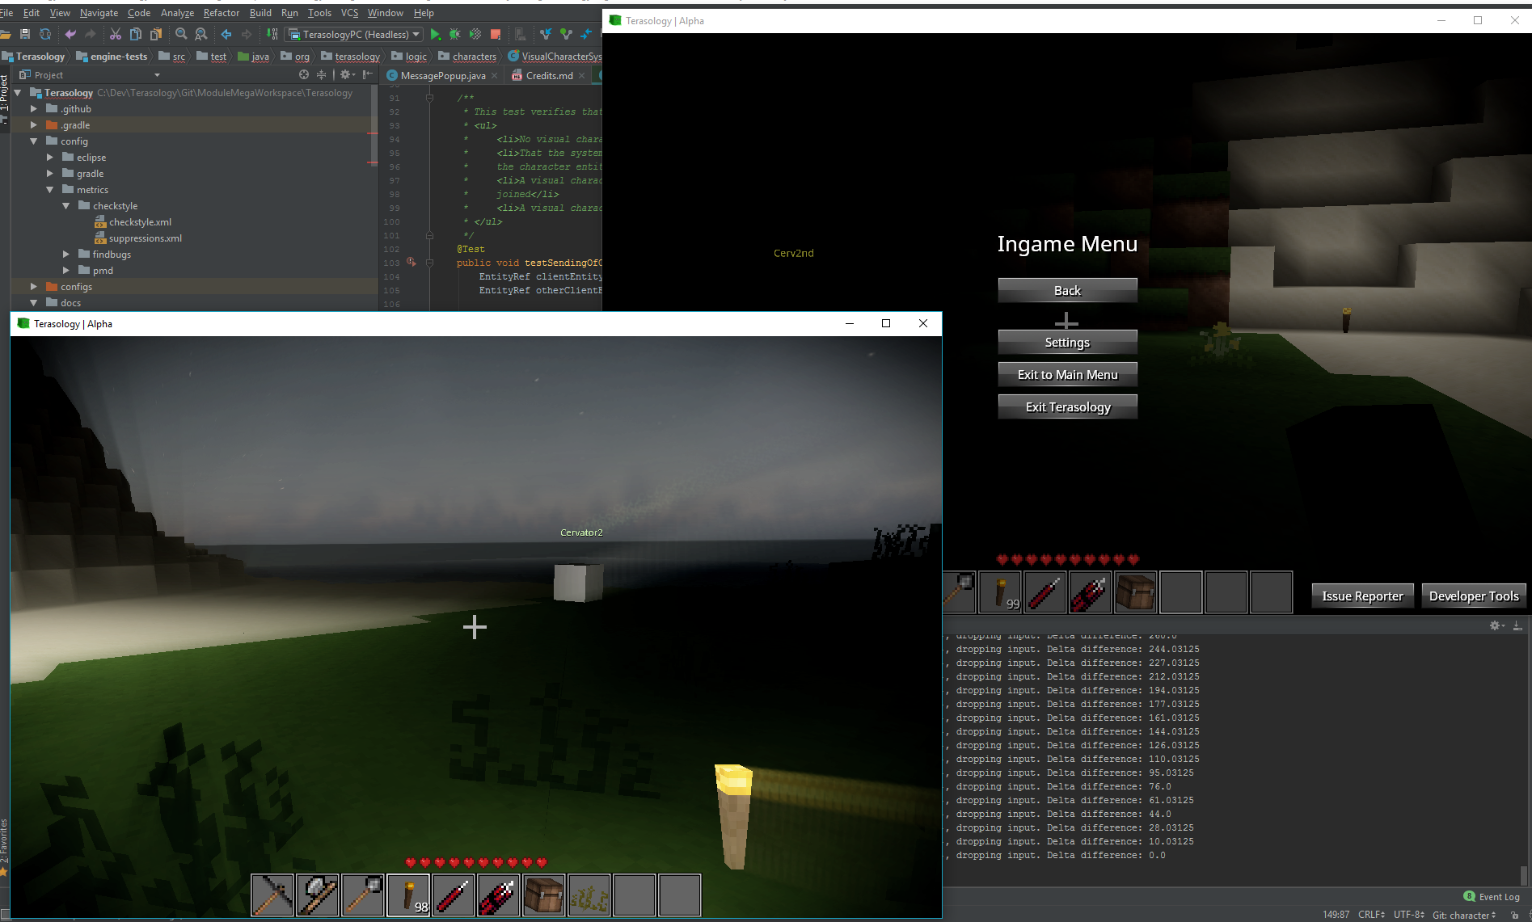Select the axe in front game hotbar
Screen dimensions: 1532x922
pyautogui.click(x=318, y=895)
